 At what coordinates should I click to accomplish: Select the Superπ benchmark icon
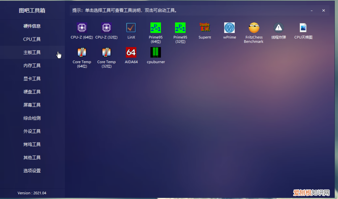click(205, 28)
